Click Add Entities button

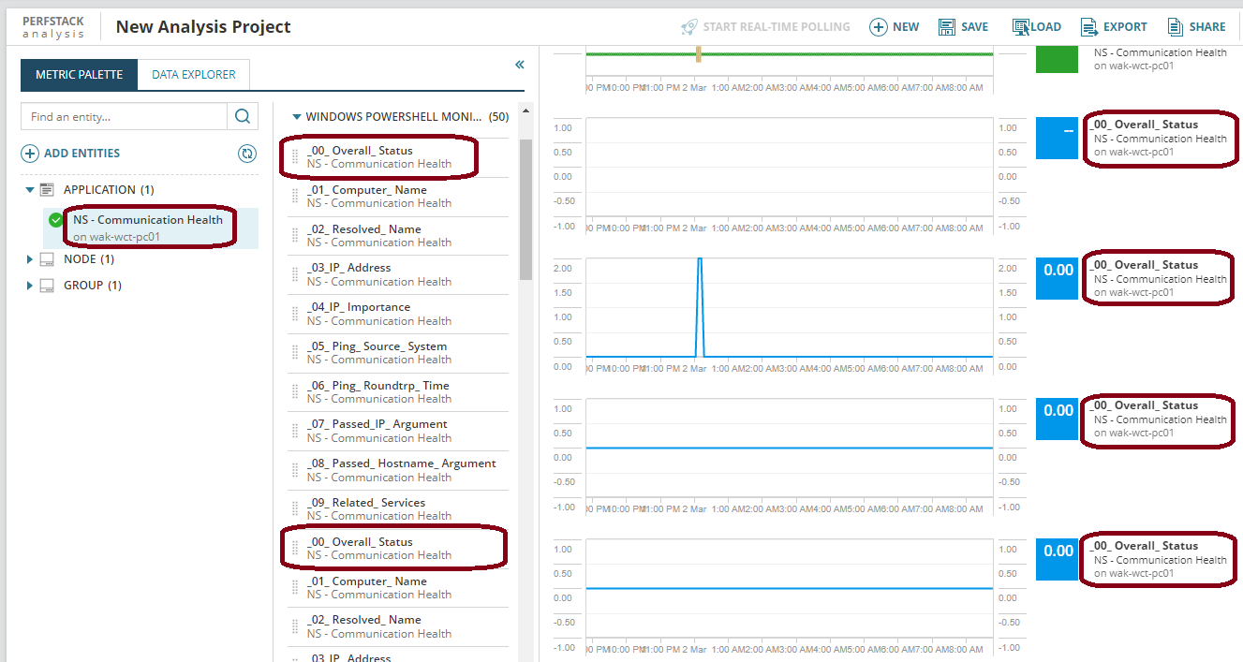71,154
